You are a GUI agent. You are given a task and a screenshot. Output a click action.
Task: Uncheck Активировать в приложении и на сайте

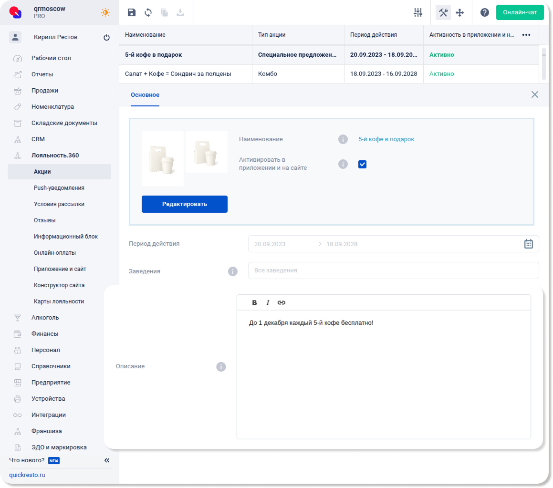[362, 165]
